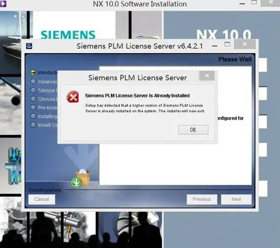The height and width of the screenshot is (248, 280).
Task: Select the Advanced step bullet
Action: coord(33,81)
